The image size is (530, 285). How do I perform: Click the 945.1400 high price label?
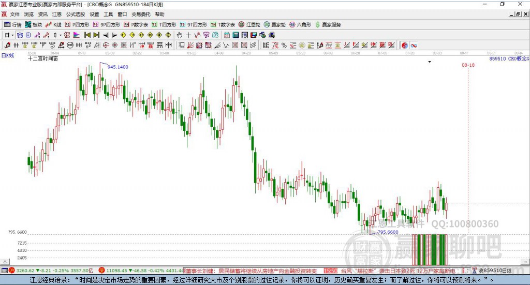point(117,67)
